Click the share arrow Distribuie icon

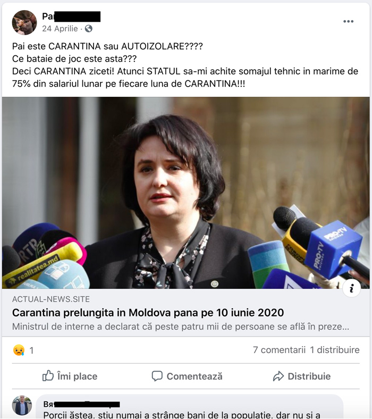278,376
